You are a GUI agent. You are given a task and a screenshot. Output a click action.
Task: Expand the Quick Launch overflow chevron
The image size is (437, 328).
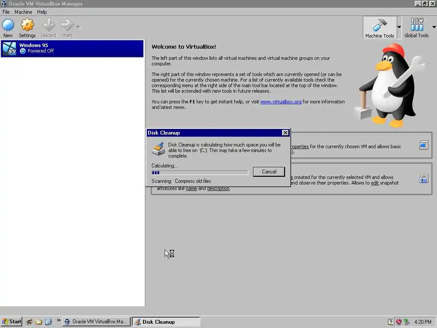(58, 320)
